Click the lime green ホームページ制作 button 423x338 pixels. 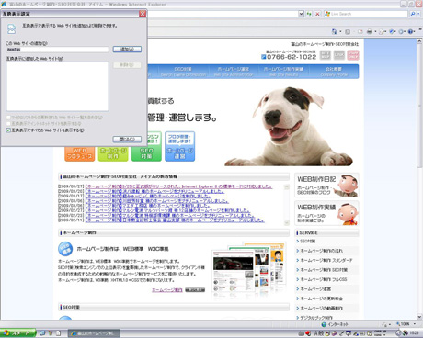point(113,153)
